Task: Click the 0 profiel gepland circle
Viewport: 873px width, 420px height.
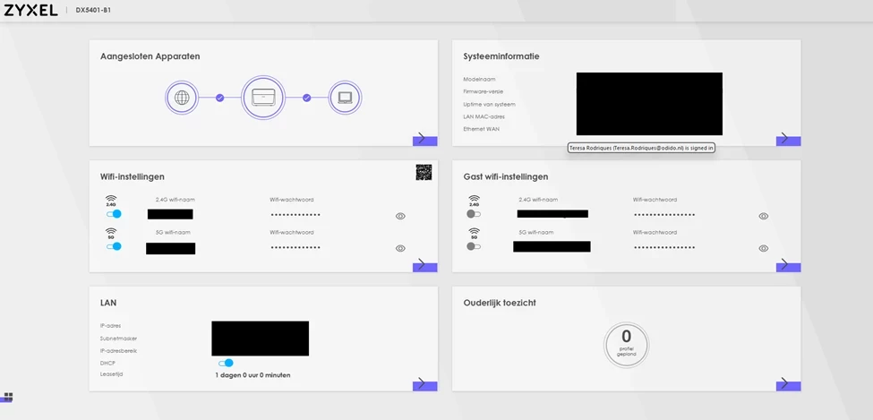Action: pyautogui.click(x=627, y=345)
